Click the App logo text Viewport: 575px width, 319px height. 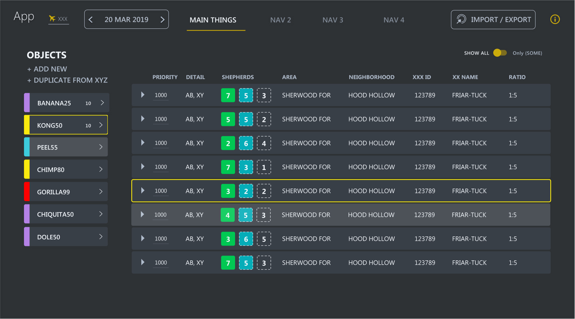[x=24, y=17]
